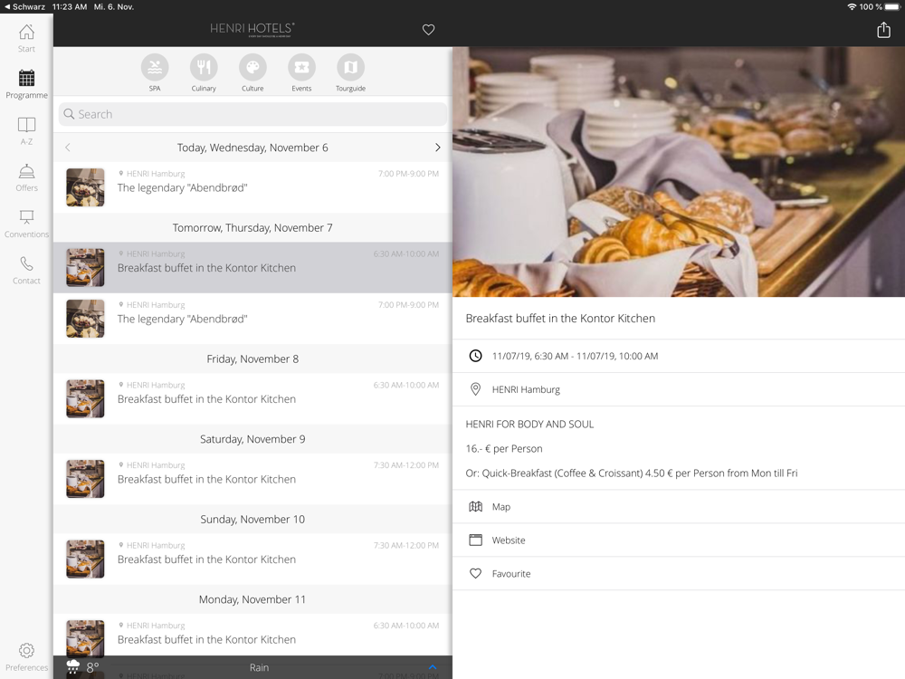This screenshot has width=905, height=679.
Task: Click the Quick-Breakfast offer description line
Action: click(x=632, y=473)
